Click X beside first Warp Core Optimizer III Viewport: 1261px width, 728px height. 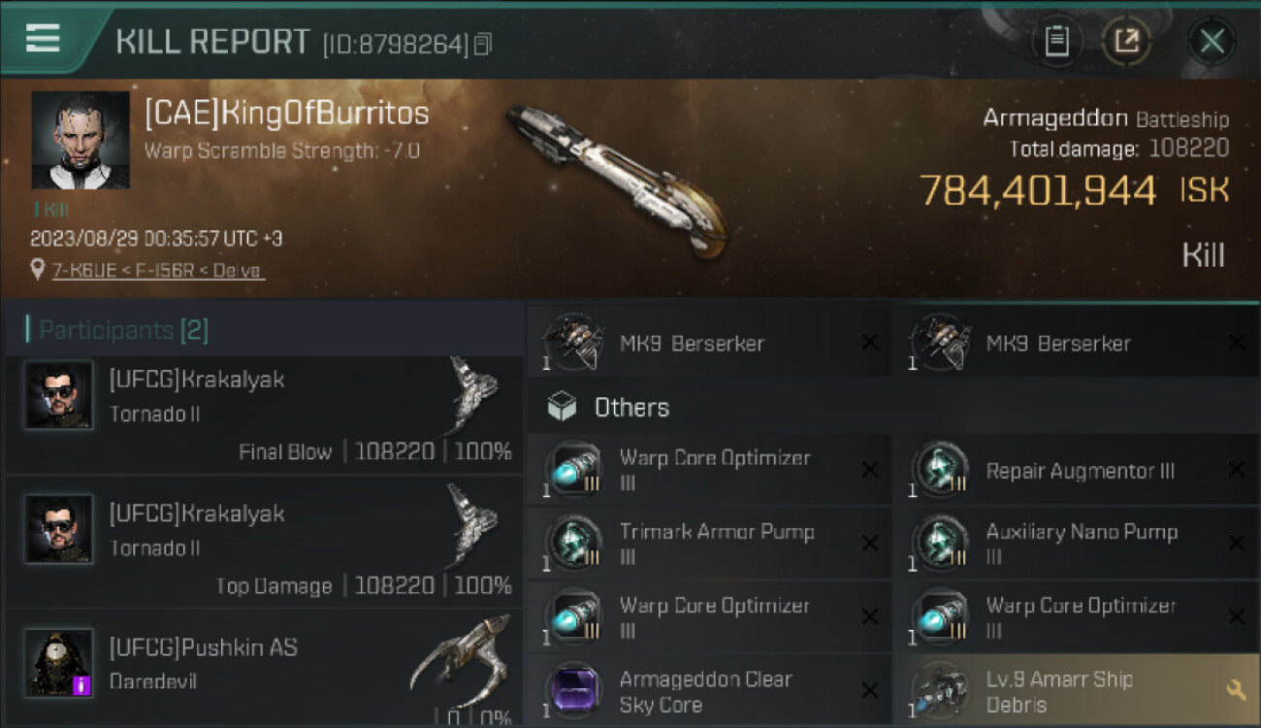pyautogui.click(x=870, y=470)
